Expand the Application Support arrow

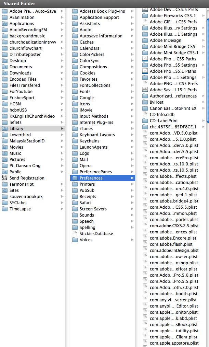tap(132, 17)
